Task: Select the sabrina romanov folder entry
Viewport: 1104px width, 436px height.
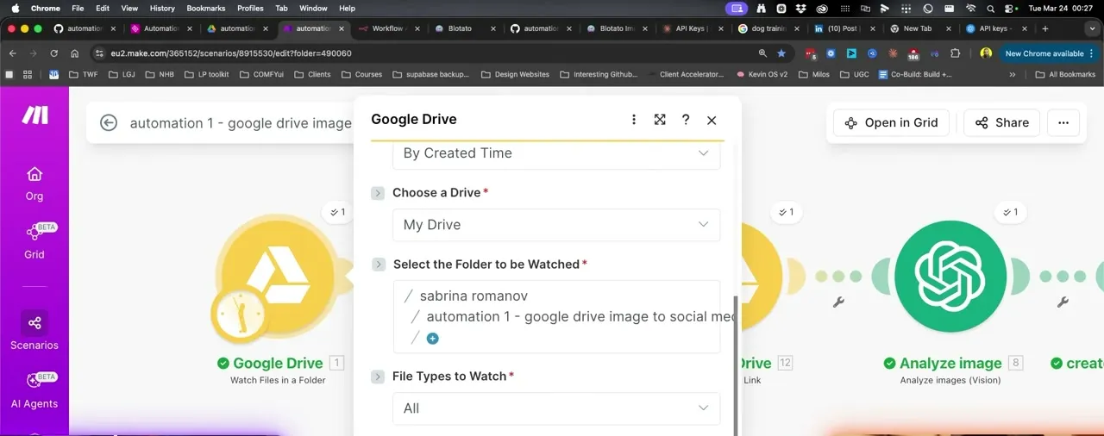Action: pyautogui.click(x=474, y=296)
